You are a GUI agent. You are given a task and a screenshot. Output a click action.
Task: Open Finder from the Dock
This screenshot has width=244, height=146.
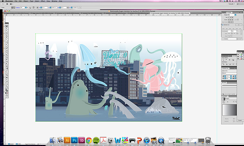(x=53, y=140)
